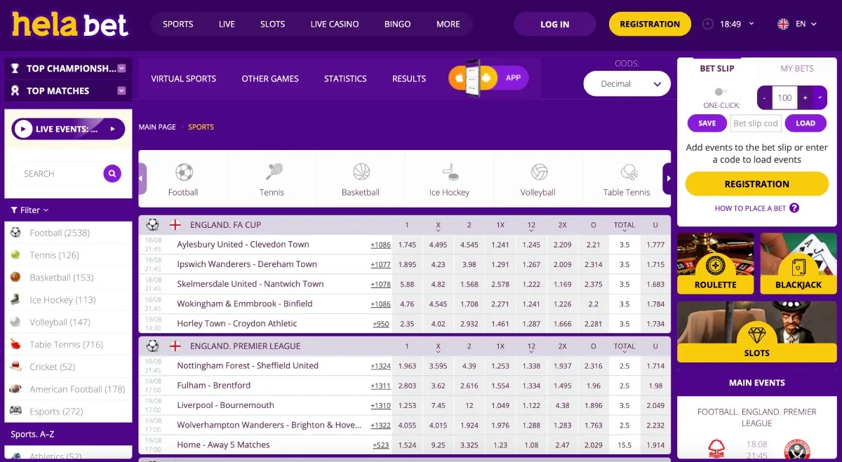Click the England flag in FA Cup header
The width and height of the screenshot is (842, 462).
point(175,225)
